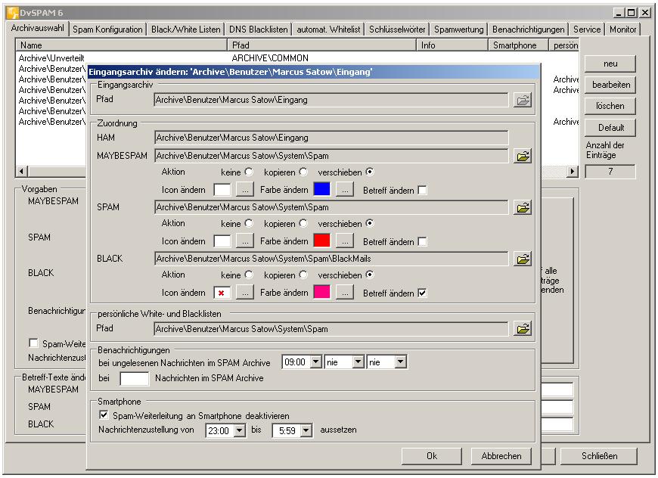The image size is (658, 478).
Task: Open color chooser for MAYBESPAM row
Action: point(345,190)
